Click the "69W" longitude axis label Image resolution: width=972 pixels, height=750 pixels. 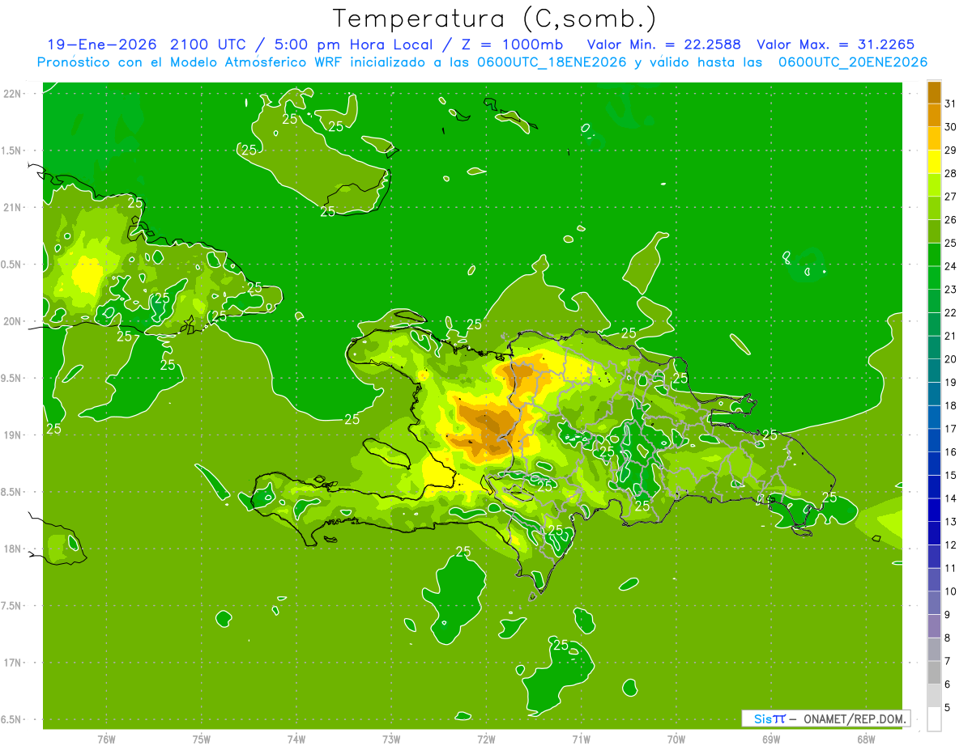(771, 739)
